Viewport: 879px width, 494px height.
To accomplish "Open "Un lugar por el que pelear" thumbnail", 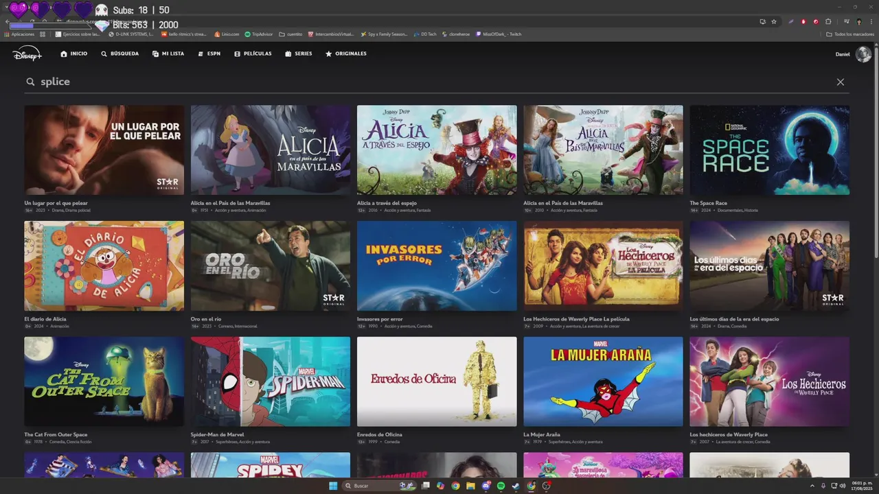I will 104,150.
